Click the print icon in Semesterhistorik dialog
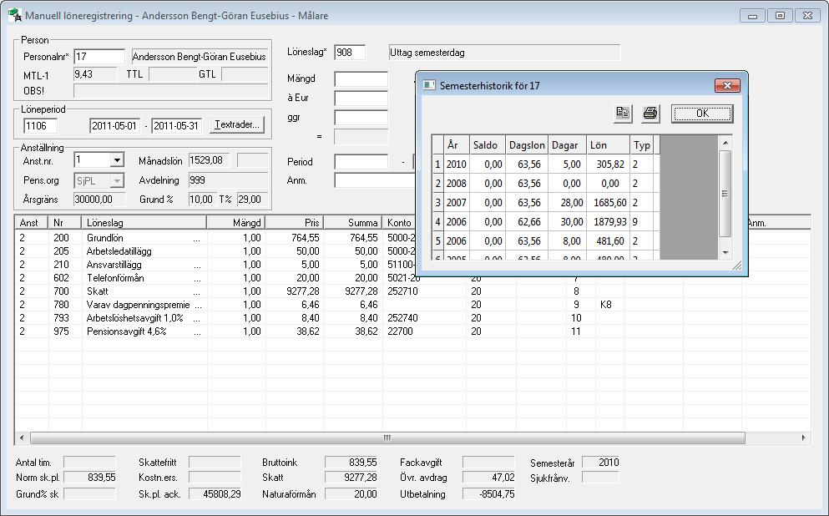Viewport: 829px width, 516px height. [x=650, y=114]
